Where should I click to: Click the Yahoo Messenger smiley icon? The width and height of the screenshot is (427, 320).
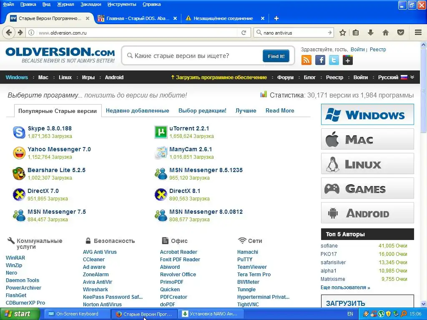point(19,153)
